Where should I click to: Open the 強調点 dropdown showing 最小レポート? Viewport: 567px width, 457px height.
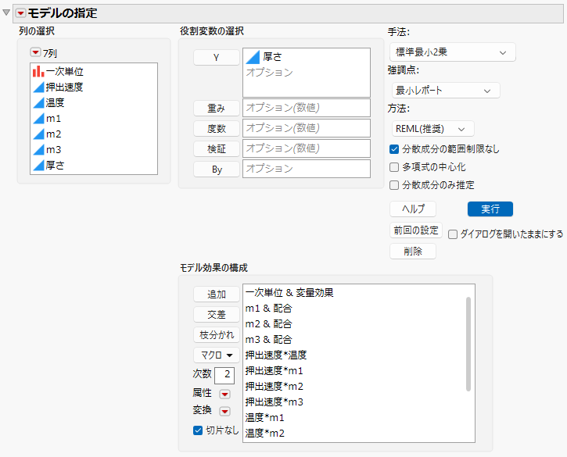[x=446, y=91]
